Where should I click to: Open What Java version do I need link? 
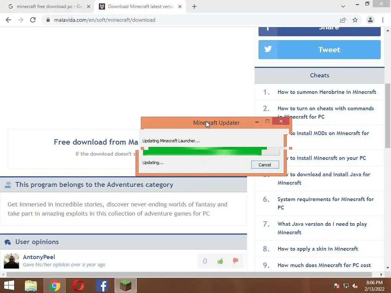pos(322,228)
